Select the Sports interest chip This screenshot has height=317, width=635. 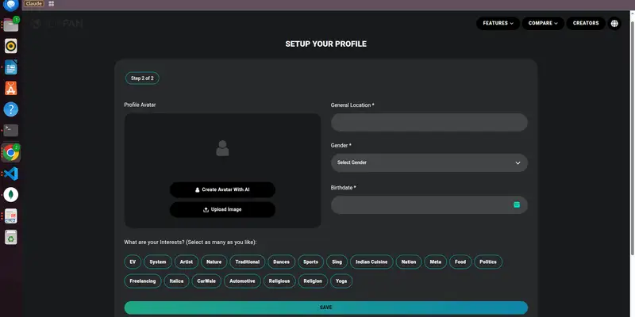coord(310,262)
